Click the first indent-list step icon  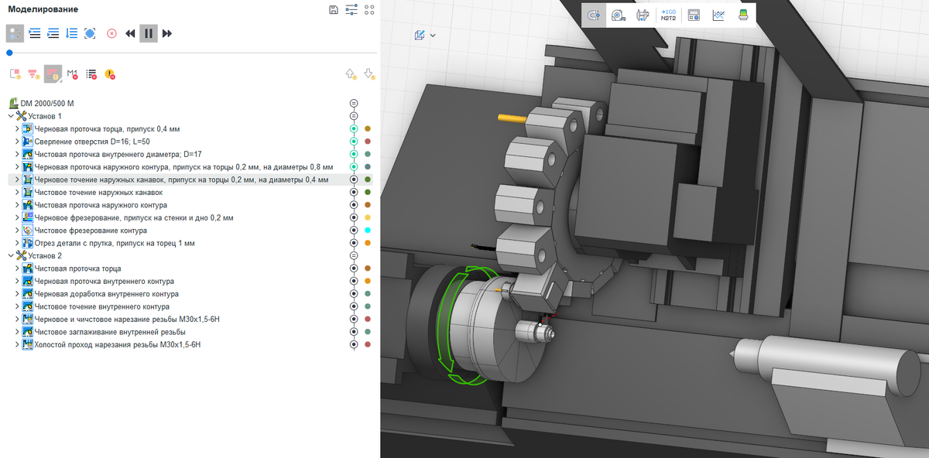(x=35, y=33)
